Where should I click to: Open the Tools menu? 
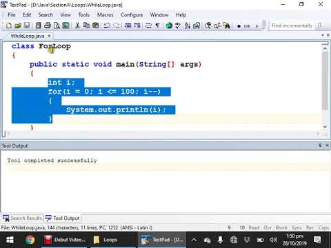[83, 14]
